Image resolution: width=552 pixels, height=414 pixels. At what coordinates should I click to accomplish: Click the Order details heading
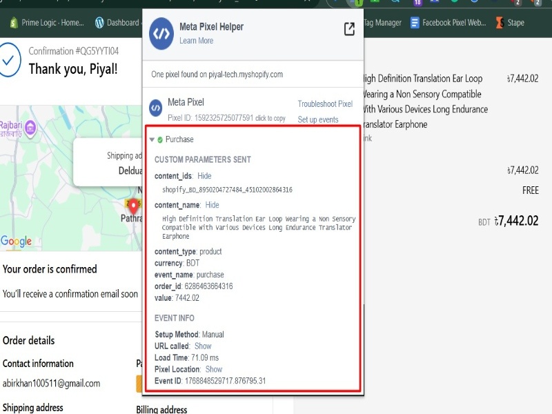(x=28, y=341)
